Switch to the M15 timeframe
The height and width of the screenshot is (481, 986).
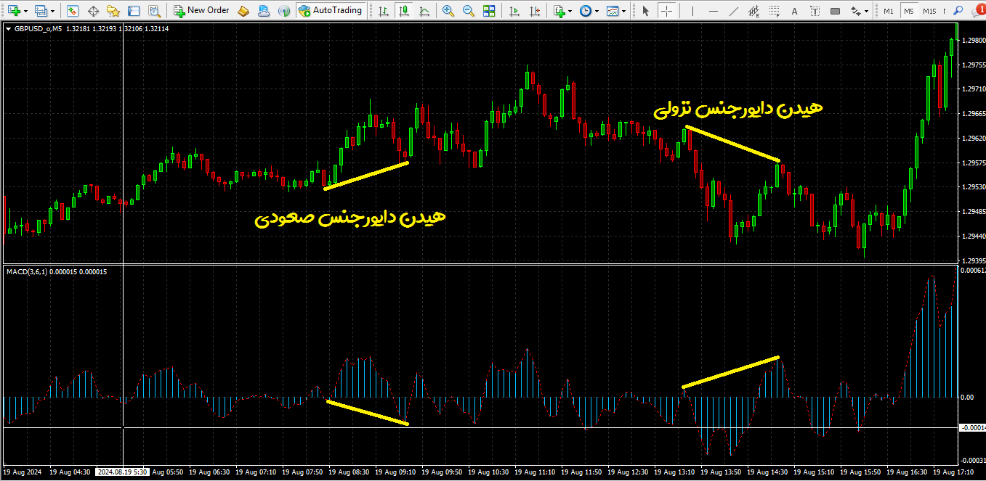click(930, 11)
